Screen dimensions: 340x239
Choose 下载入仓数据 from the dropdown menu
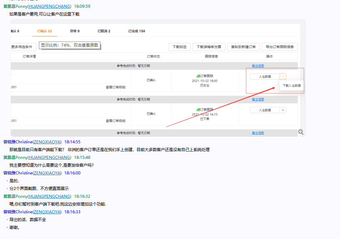point(291,86)
